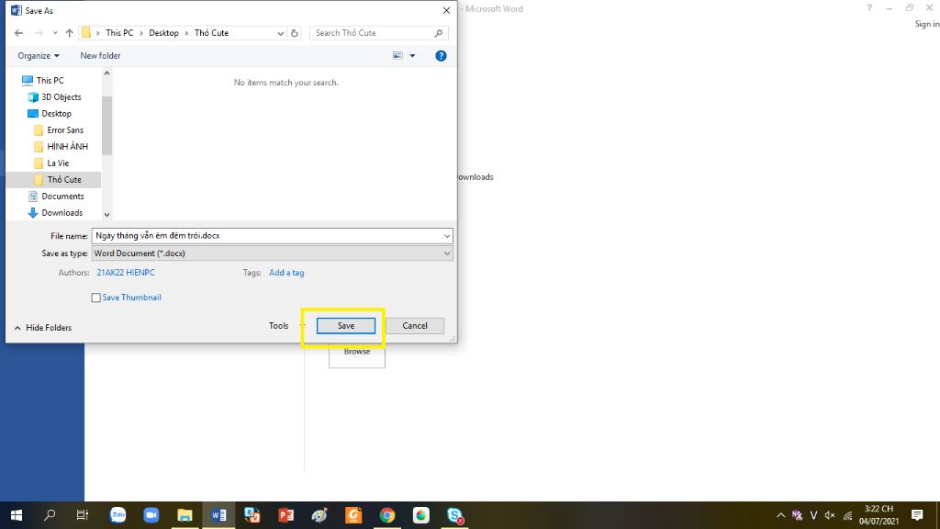This screenshot has height=529, width=940.
Task: Open the taskbar search icon
Action: point(50,515)
